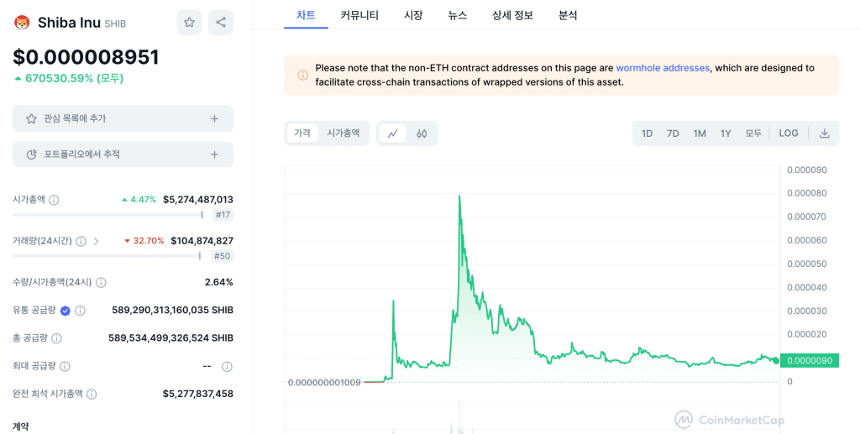The image size is (860, 434).
Task: Show info for 수량/시가총액(24시)
Action: 101,283
